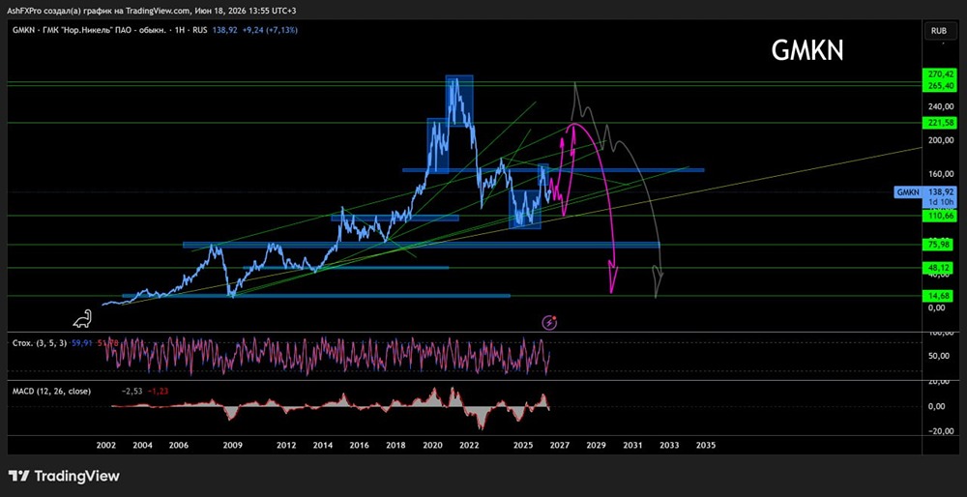Click the 2033 label on time axis
967x497 pixels.
click(668, 445)
